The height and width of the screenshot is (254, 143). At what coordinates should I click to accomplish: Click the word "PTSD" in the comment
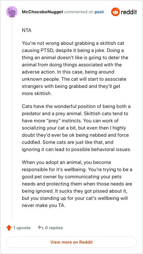click(46, 50)
